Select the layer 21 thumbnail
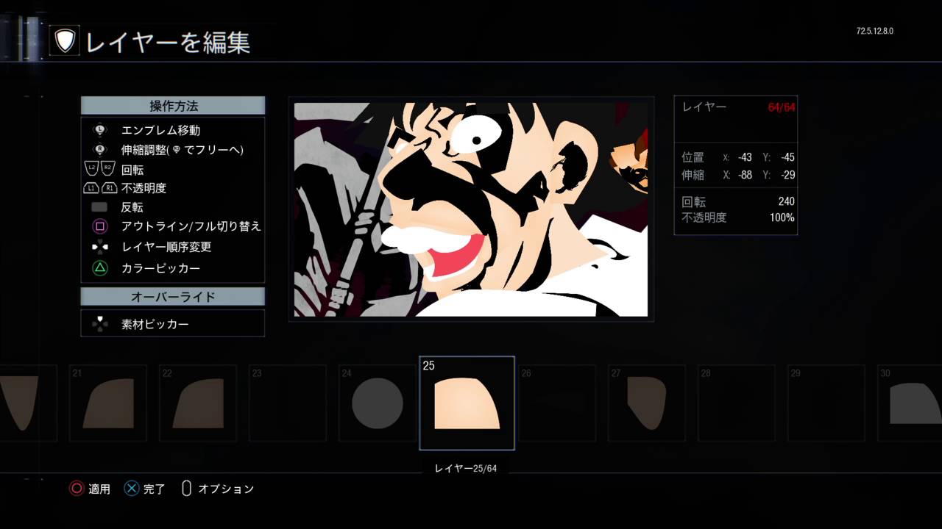Viewport: 942px width, 529px height. [x=107, y=403]
